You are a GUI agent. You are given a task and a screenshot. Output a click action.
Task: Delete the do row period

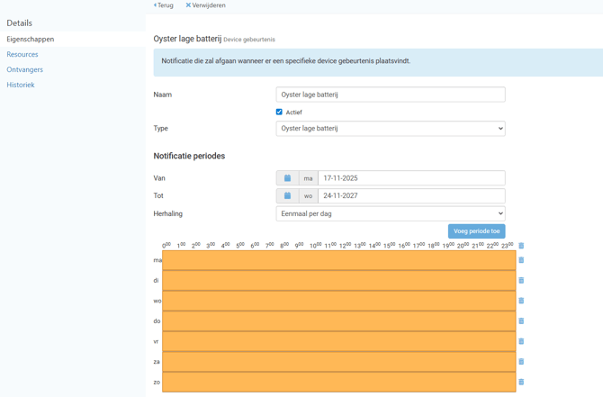(x=521, y=321)
